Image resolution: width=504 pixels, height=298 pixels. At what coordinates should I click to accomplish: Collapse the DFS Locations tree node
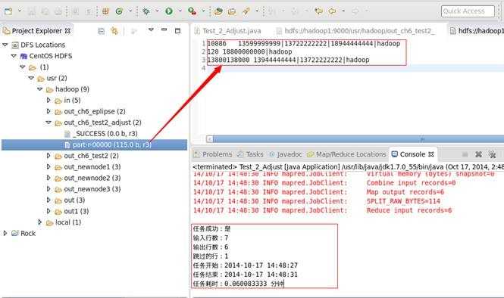point(5,45)
